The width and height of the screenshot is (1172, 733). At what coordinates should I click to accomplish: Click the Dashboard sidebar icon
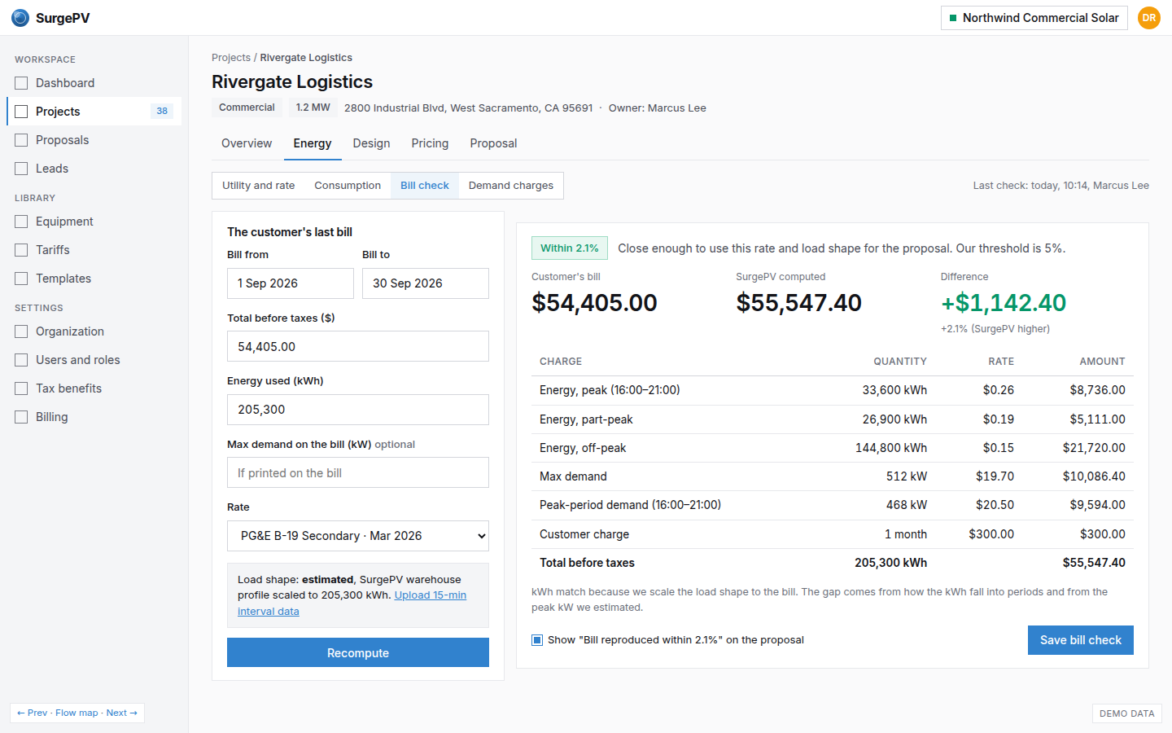pos(21,83)
